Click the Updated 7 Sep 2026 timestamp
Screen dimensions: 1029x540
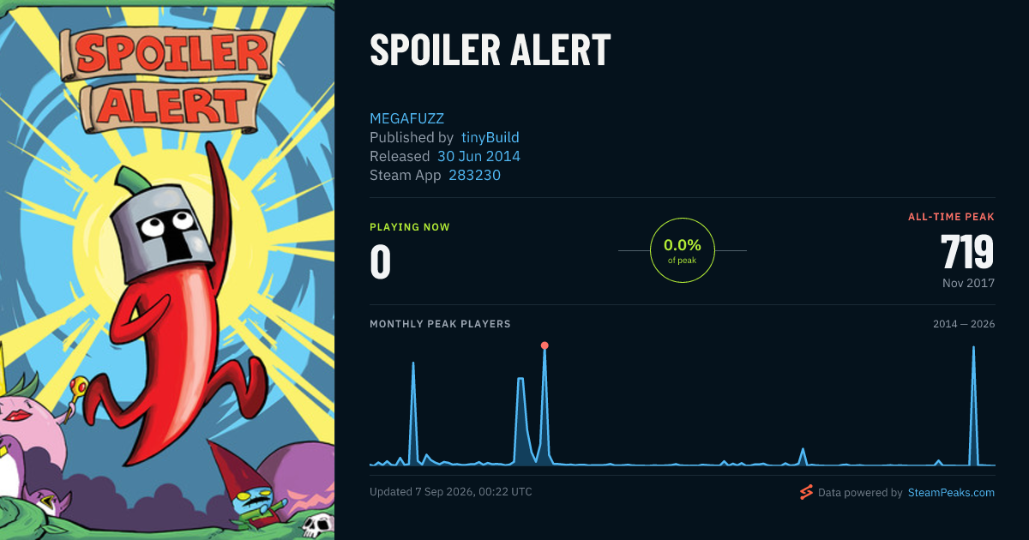pyautogui.click(x=451, y=492)
